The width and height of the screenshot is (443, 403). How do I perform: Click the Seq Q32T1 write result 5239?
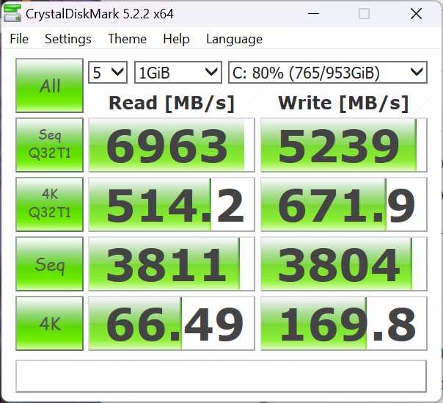tap(343, 145)
